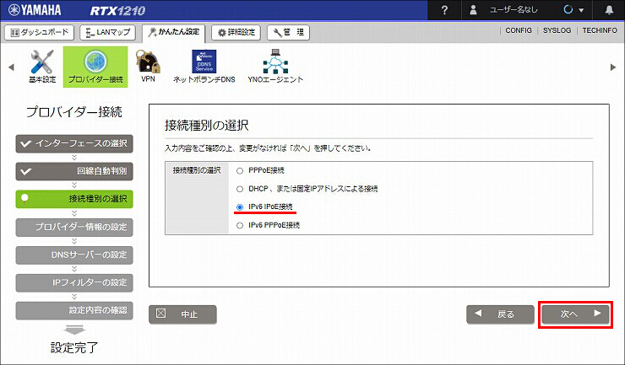Viewport: 625px width, 365px height.
Task: Click the 設定完了 label
Action: pyautogui.click(x=74, y=347)
